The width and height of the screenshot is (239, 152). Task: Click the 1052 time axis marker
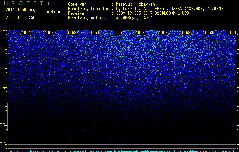pyautogui.click(x=49, y=33)
